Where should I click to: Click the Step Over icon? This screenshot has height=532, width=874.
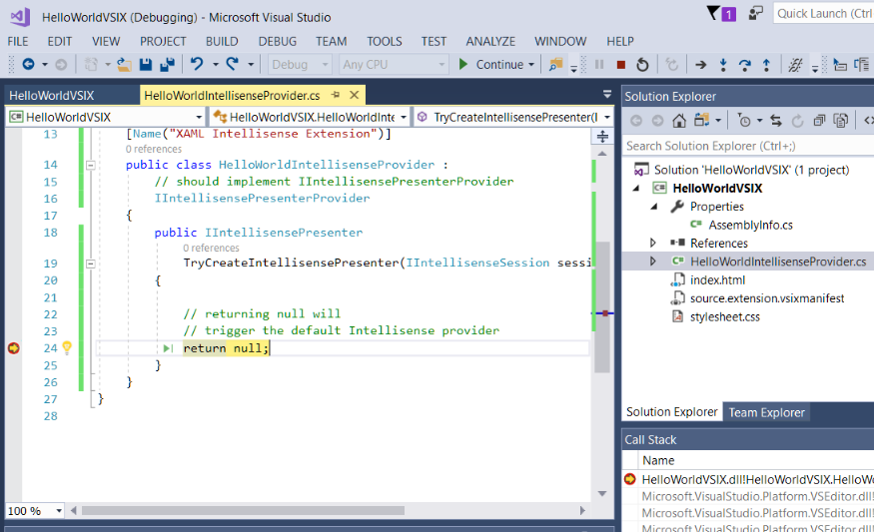[745, 65]
